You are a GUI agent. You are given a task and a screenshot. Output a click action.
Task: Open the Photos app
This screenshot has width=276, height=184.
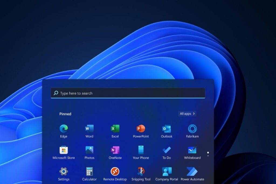coord(89,150)
